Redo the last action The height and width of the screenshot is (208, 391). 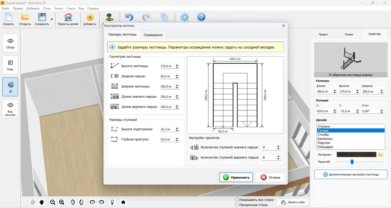coord(146,17)
